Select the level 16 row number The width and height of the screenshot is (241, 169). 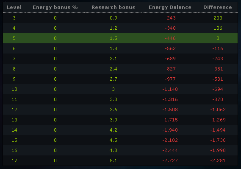(14, 150)
